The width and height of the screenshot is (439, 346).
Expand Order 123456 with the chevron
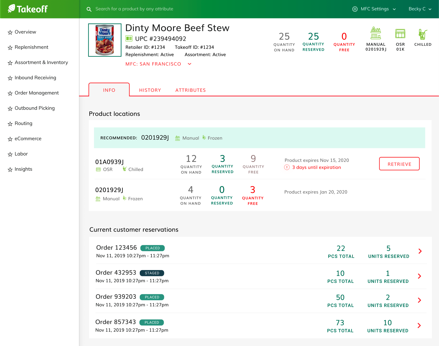[x=420, y=251]
